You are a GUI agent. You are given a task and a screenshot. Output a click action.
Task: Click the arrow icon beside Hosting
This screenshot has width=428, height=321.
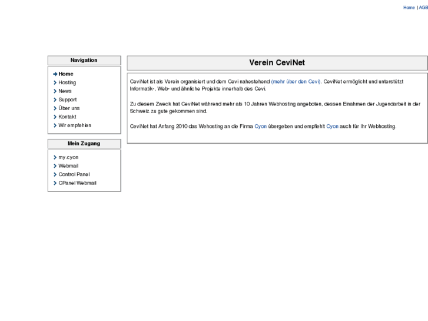coord(55,83)
